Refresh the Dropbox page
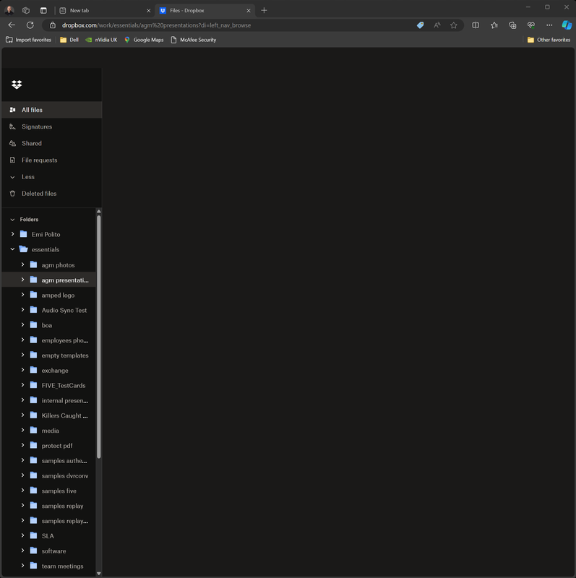The image size is (576, 578). pyautogui.click(x=30, y=25)
